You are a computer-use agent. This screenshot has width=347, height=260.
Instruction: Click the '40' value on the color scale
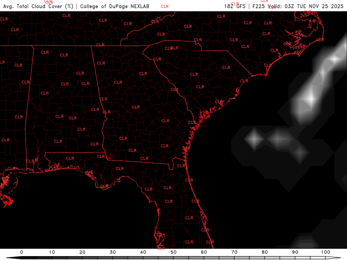pyautogui.click(x=143, y=252)
